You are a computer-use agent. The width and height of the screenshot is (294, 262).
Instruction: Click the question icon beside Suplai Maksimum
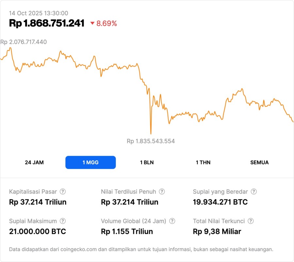coord(63,221)
